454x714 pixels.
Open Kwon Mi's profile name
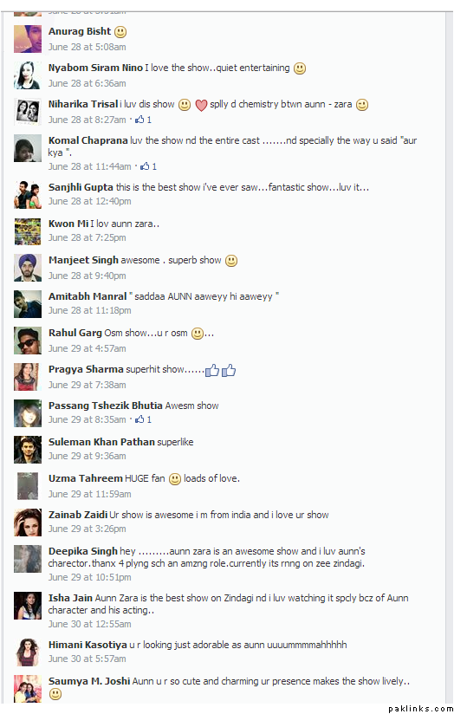[x=68, y=224]
